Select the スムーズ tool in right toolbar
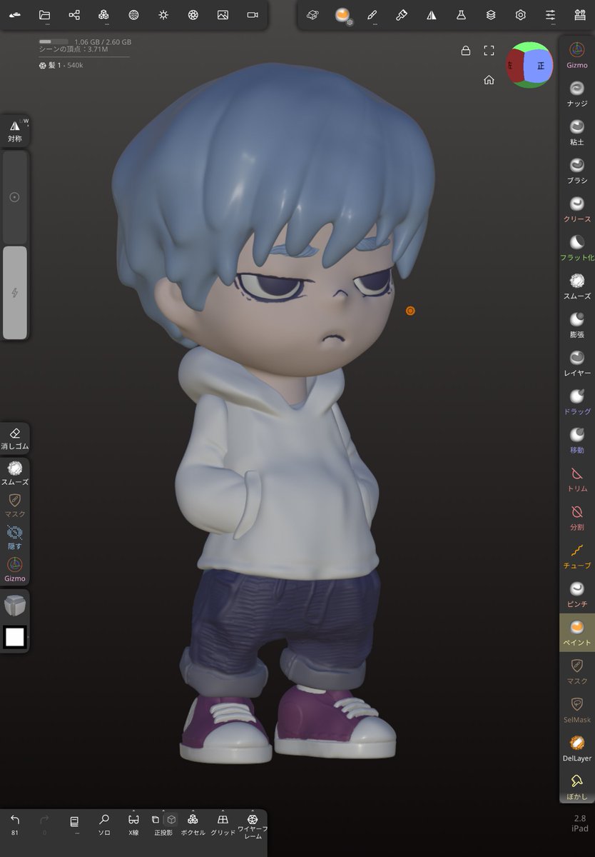This screenshot has height=857, width=595. (x=577, y=286)
